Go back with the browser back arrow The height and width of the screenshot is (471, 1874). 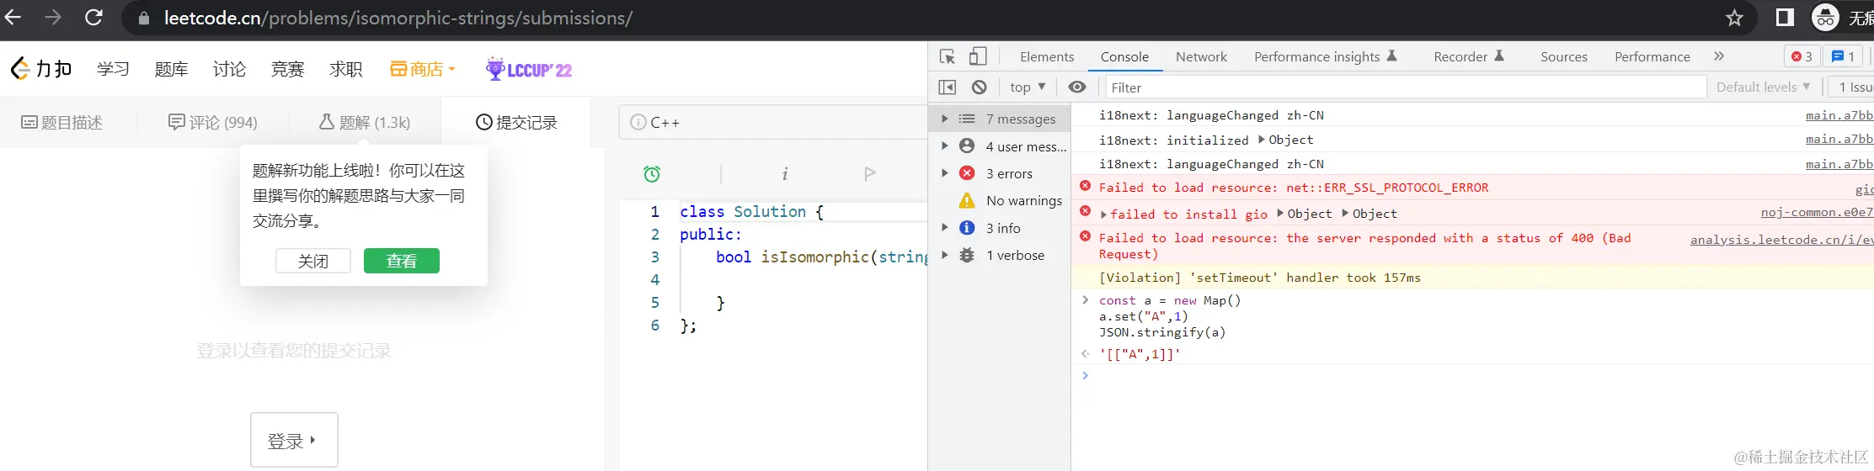[13, 17]
